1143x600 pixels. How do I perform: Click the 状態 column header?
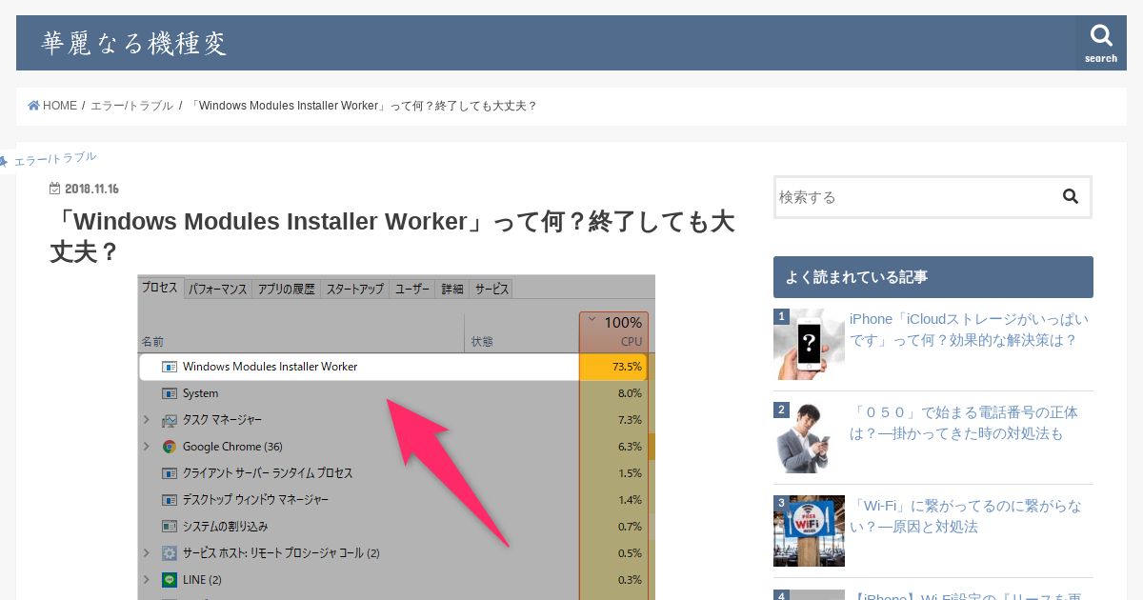click(482, 341)
